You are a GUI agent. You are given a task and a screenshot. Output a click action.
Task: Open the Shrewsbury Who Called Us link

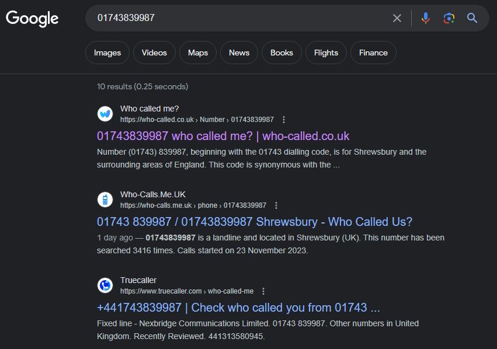[253, 222]
